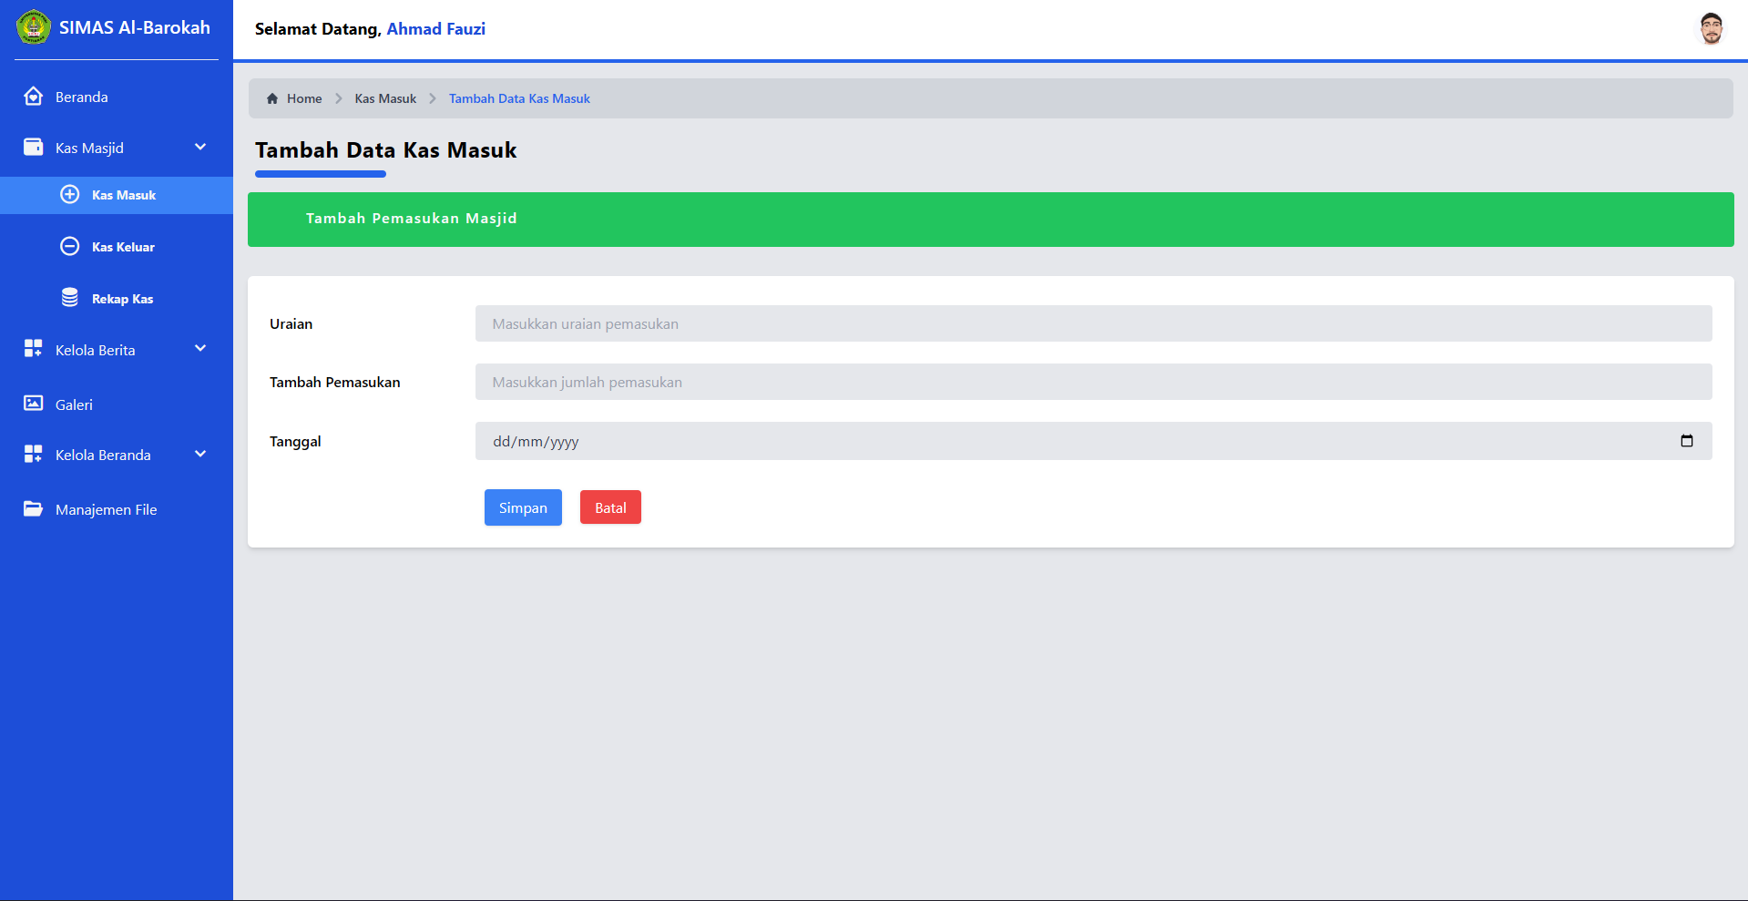Click the SIMAS Al-Barokah logo icon
This screenshot has height=901, width=1748.
pyautogui.click(x=34, y=27)
